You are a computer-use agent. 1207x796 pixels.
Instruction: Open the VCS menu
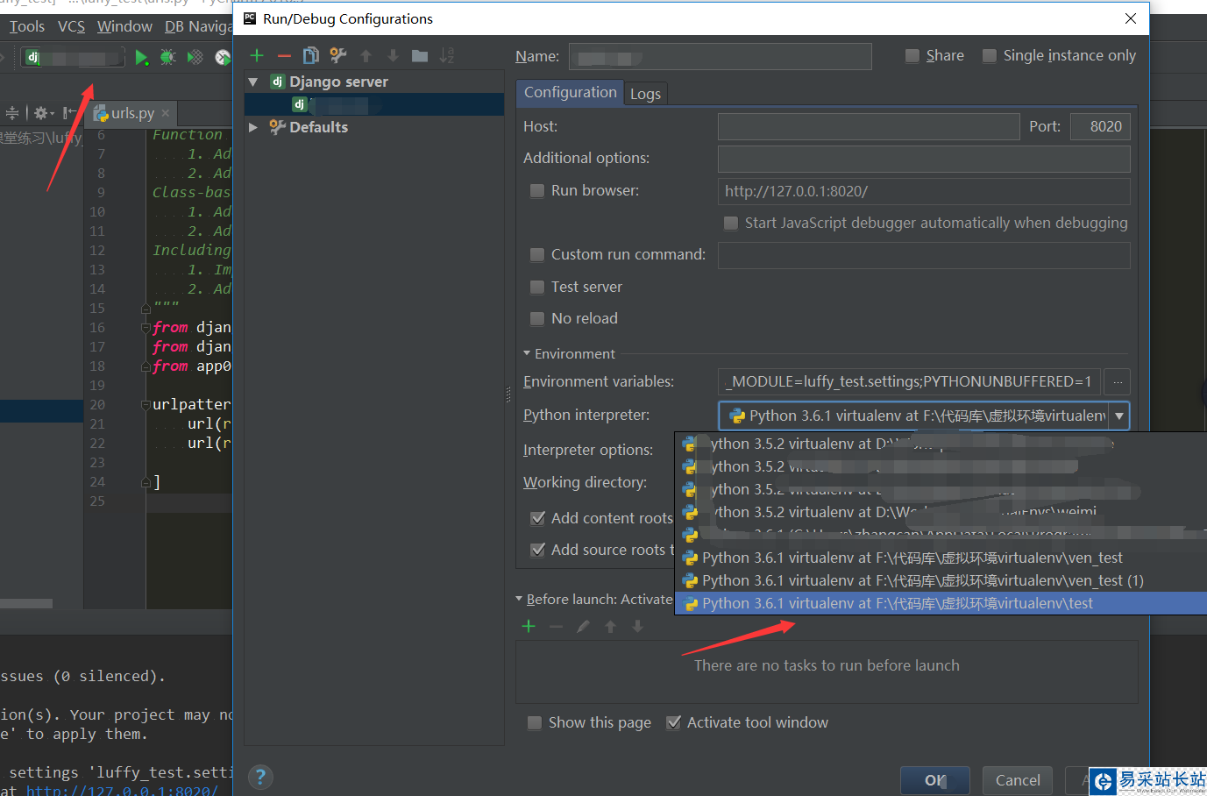point(72,26)
